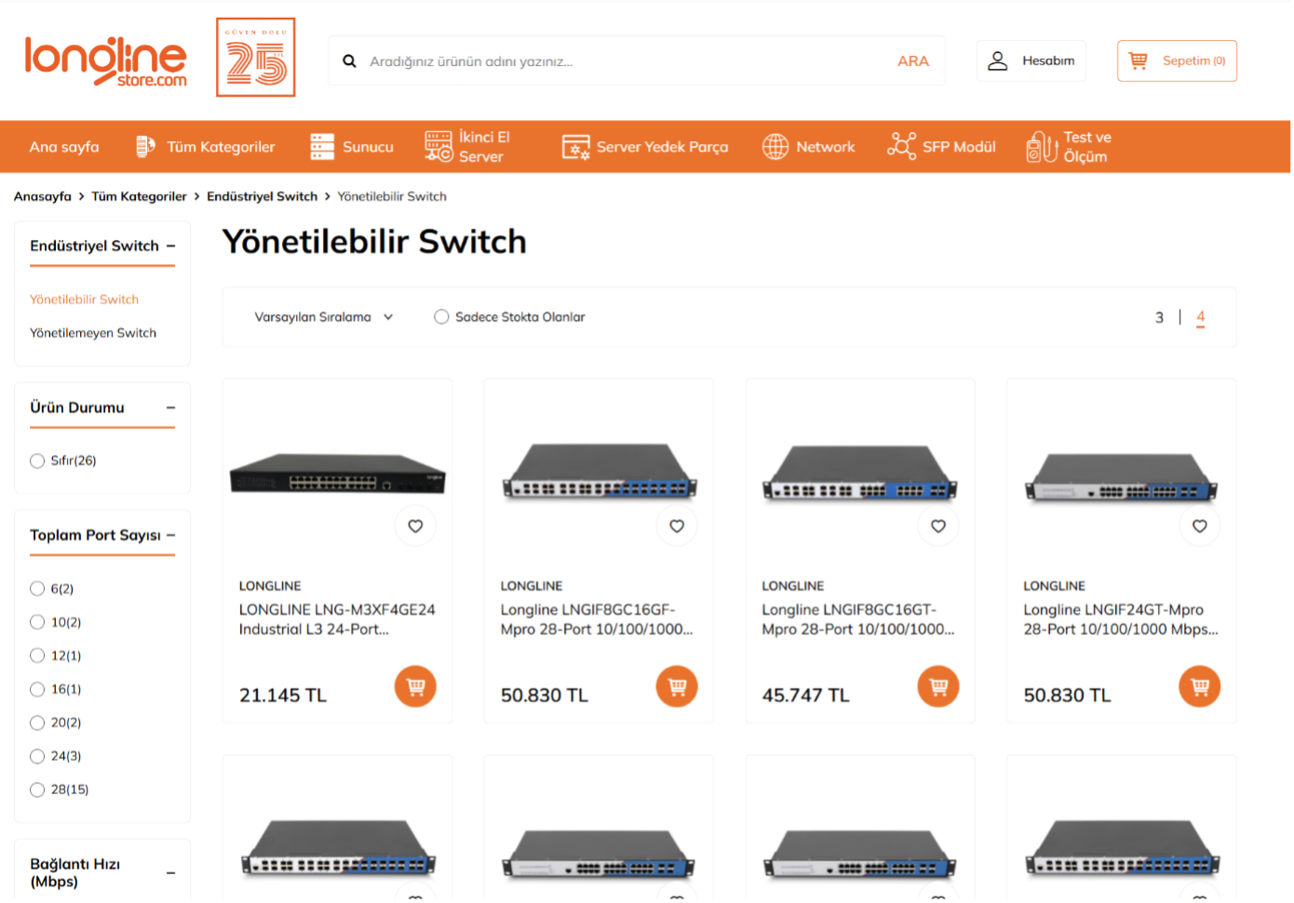Open the Hesabım account button
This screenshot has height=903, width=1294.
click(x=1031, y=61)
